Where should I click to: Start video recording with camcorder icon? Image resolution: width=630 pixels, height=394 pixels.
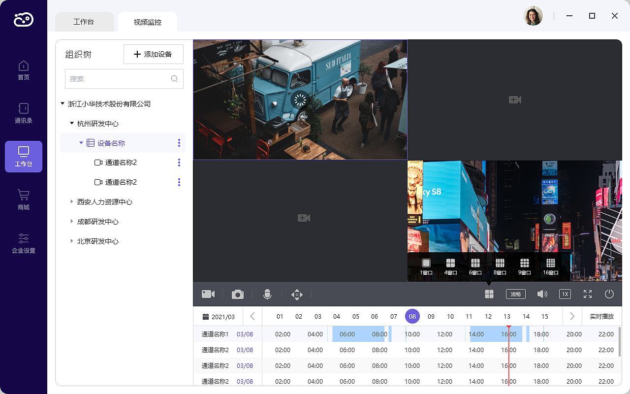(x=208, y=294)
